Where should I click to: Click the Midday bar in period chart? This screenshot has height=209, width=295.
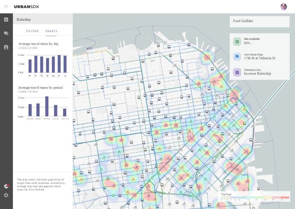(x=38, y=110)
